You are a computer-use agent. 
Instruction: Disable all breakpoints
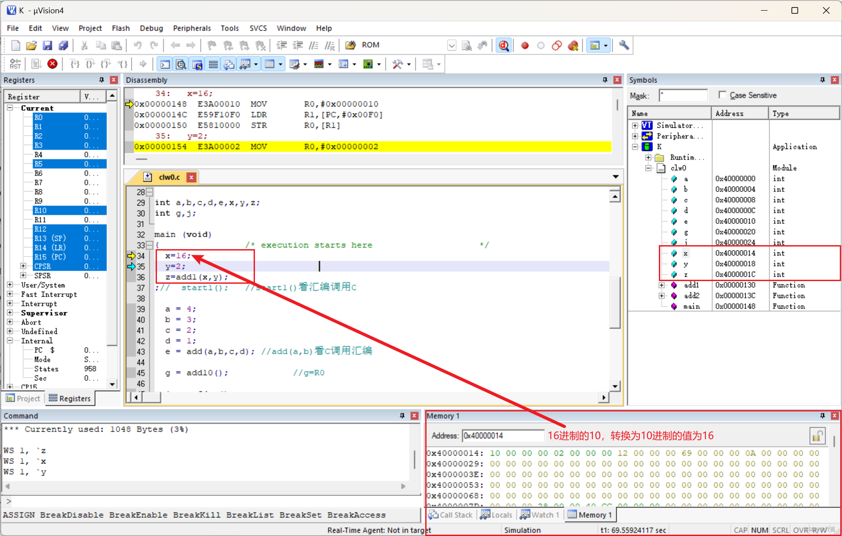[557, 45]
